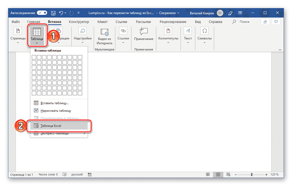Toggle Автосохранение (AutoSave) off
The height and width of the screenshot is (186, 292).
coord(42,13)
